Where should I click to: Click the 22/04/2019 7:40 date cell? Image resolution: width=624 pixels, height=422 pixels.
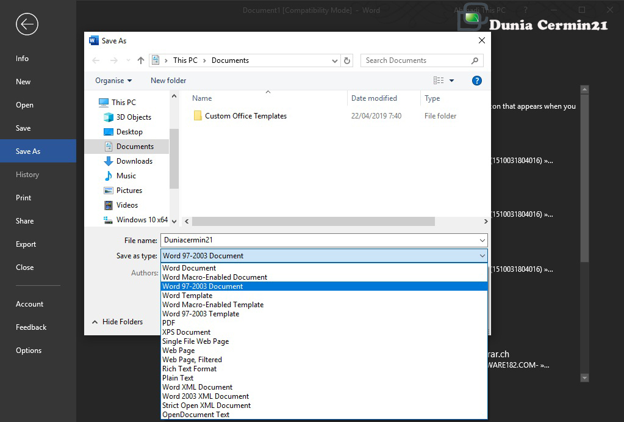[376, 116]
